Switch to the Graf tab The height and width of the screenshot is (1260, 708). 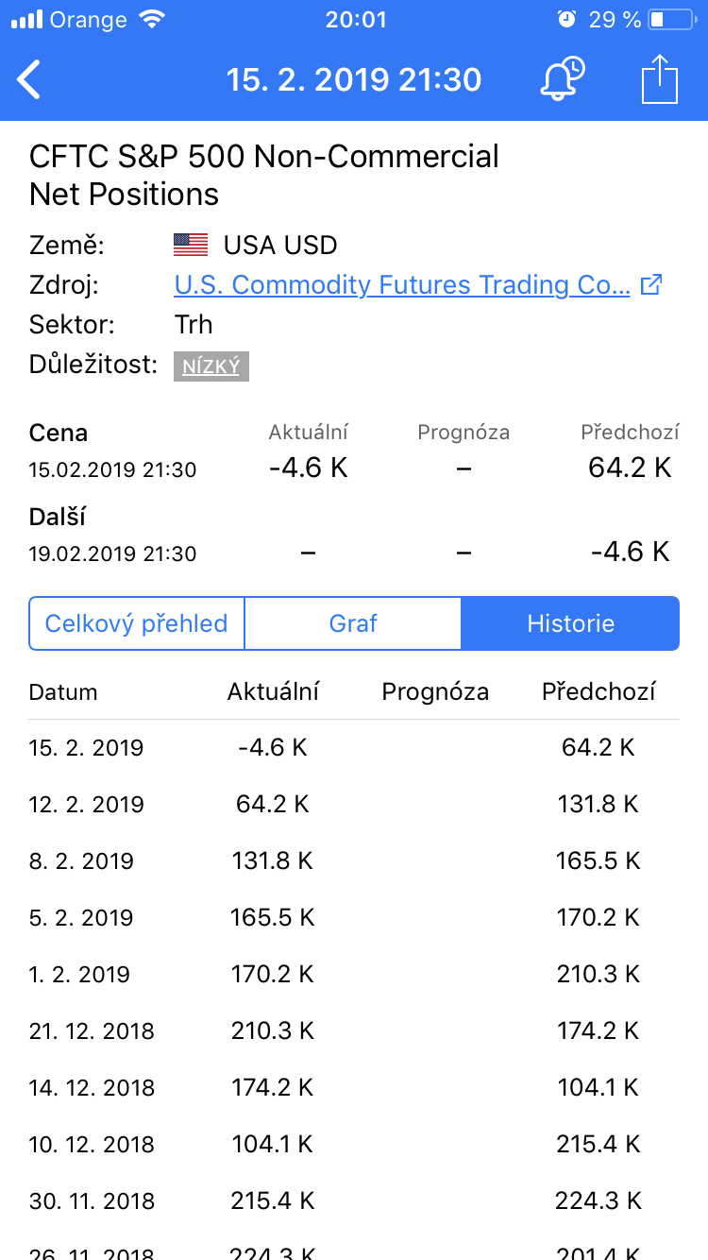tap(353, 623)
